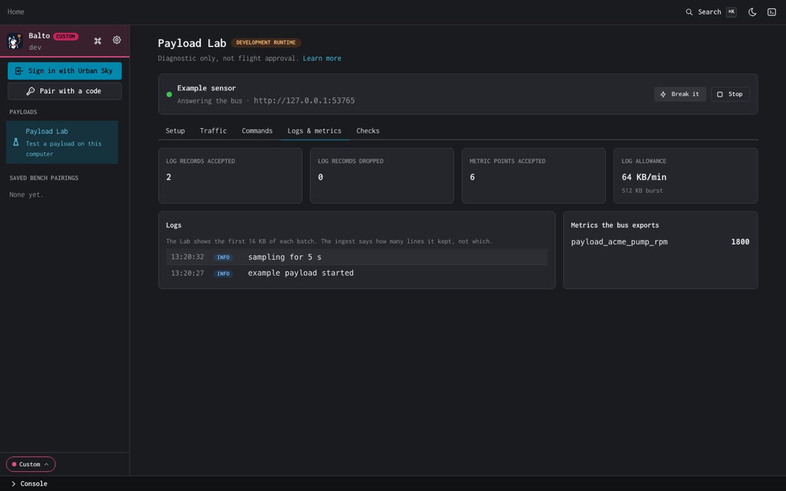Switch to the Traffic tab
Screen dimensions: 786x491
(x=213, y=131)
